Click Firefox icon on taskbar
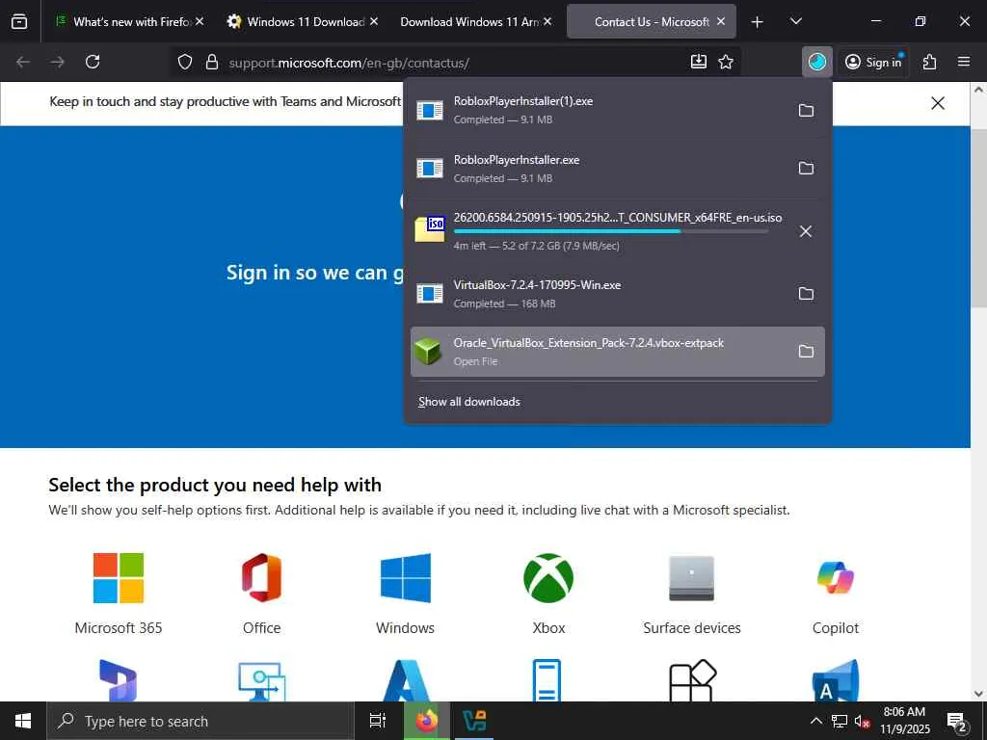 pyautogui.click(x=426, y=721)
